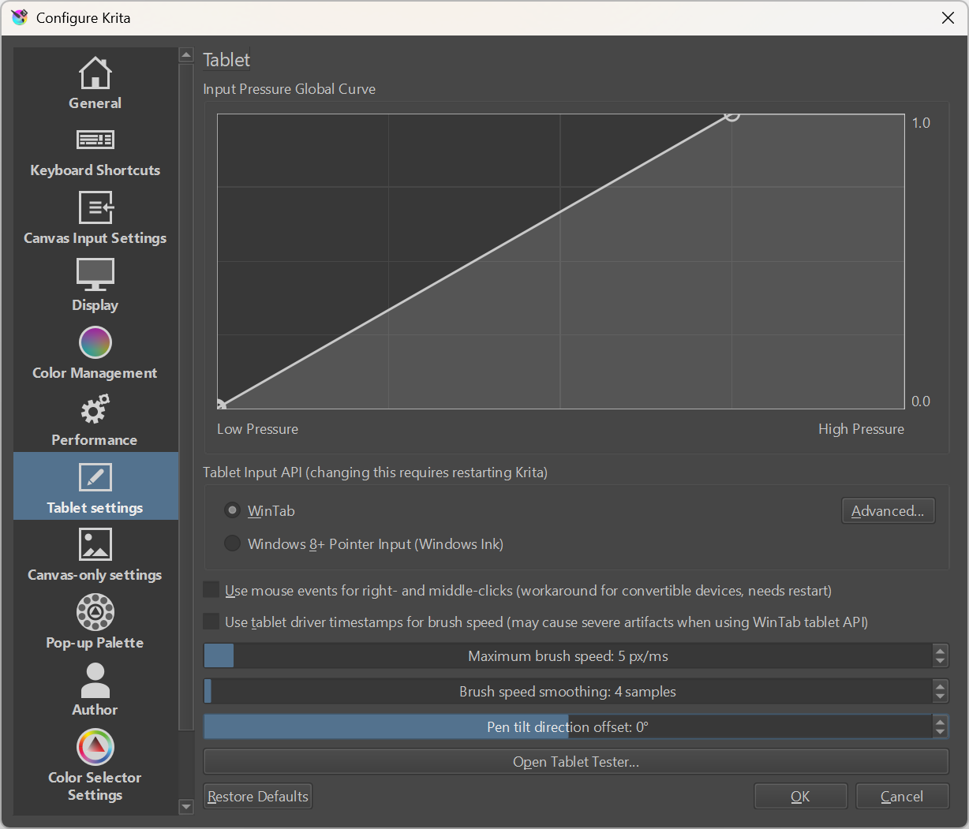Open the Color Selector Settings icon
The image size is (969, 829).
(95, 747)
